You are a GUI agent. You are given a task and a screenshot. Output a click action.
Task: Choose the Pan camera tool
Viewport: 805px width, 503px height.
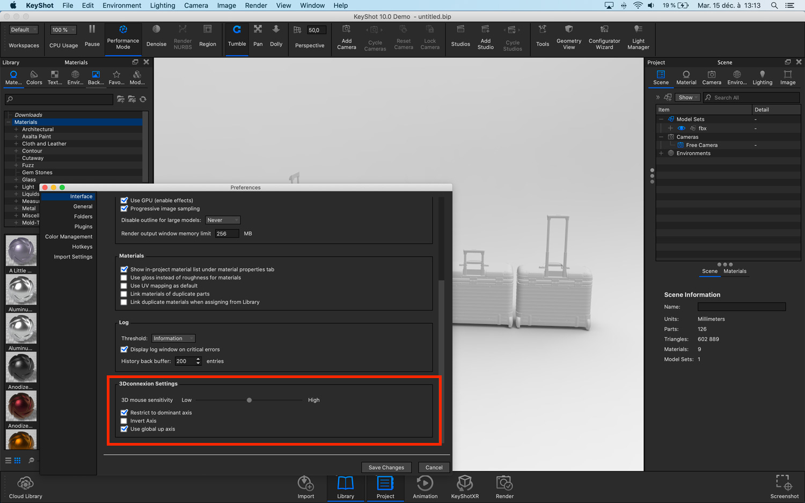coord(258,35)
